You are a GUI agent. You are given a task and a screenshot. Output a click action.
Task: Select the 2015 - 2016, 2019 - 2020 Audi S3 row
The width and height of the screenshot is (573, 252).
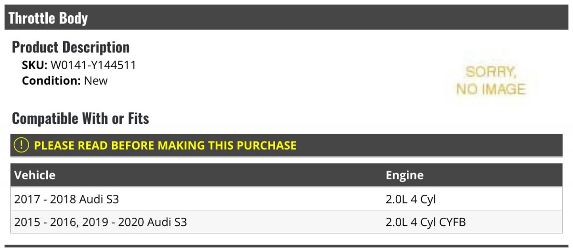tap(286, 222)
